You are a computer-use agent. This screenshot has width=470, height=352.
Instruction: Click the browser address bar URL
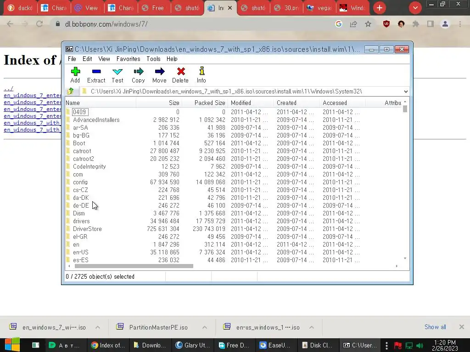[106, 24]
